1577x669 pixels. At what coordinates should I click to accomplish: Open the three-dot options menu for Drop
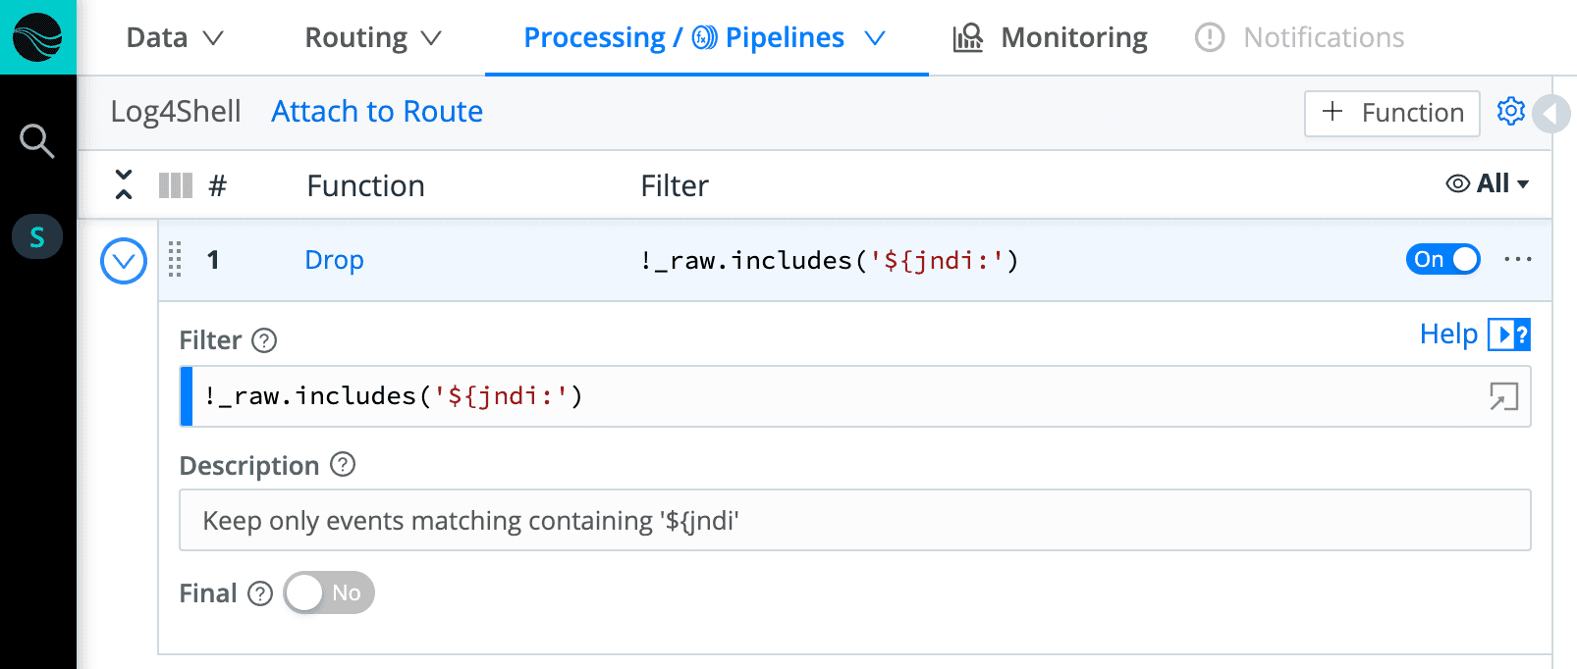1517,260
